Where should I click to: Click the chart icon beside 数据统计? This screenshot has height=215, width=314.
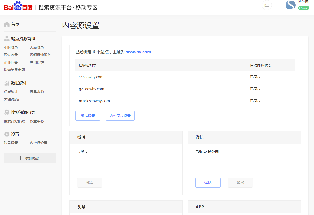coord(6,83)
